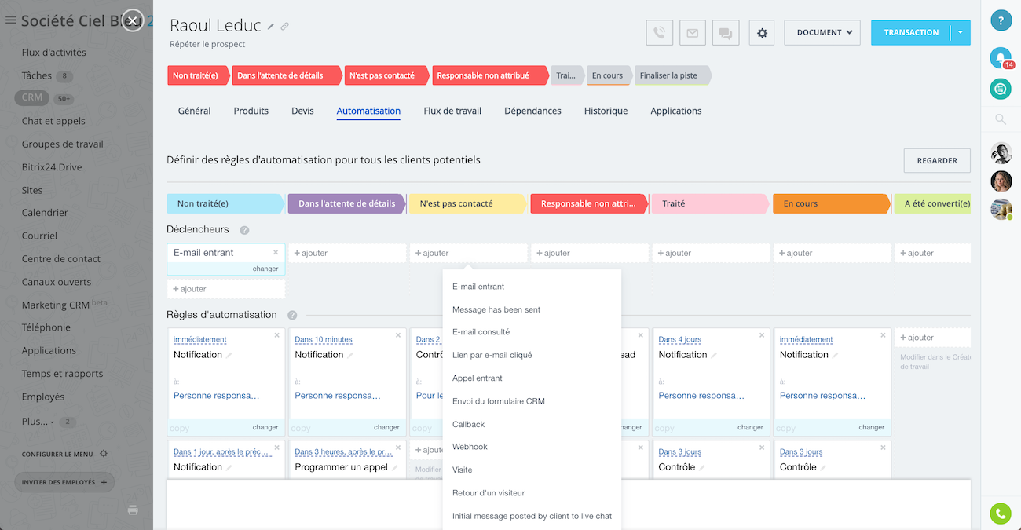Screen dimensions: 1021x530
Task: Dismiss the X on the E-mail entrant trigger
Action: pos(275,253)
